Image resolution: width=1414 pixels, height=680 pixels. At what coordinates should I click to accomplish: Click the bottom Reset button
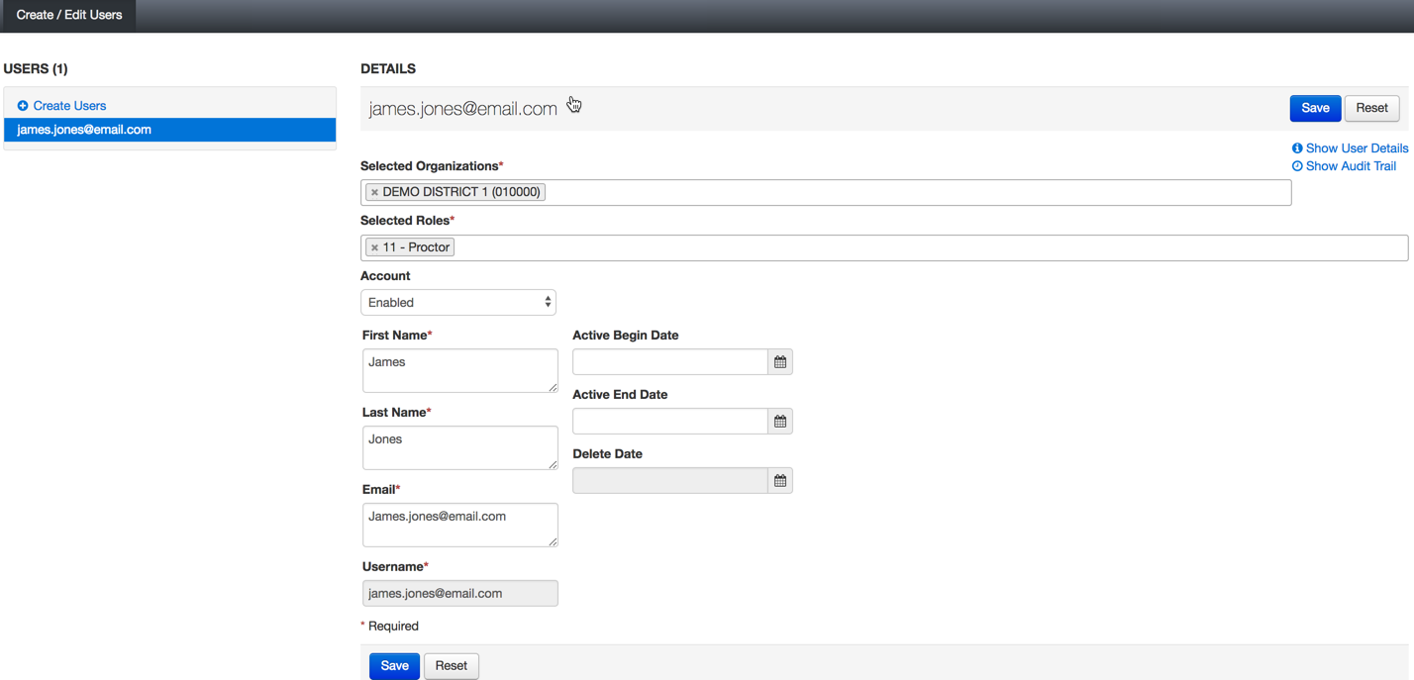(x=452, y=666)
